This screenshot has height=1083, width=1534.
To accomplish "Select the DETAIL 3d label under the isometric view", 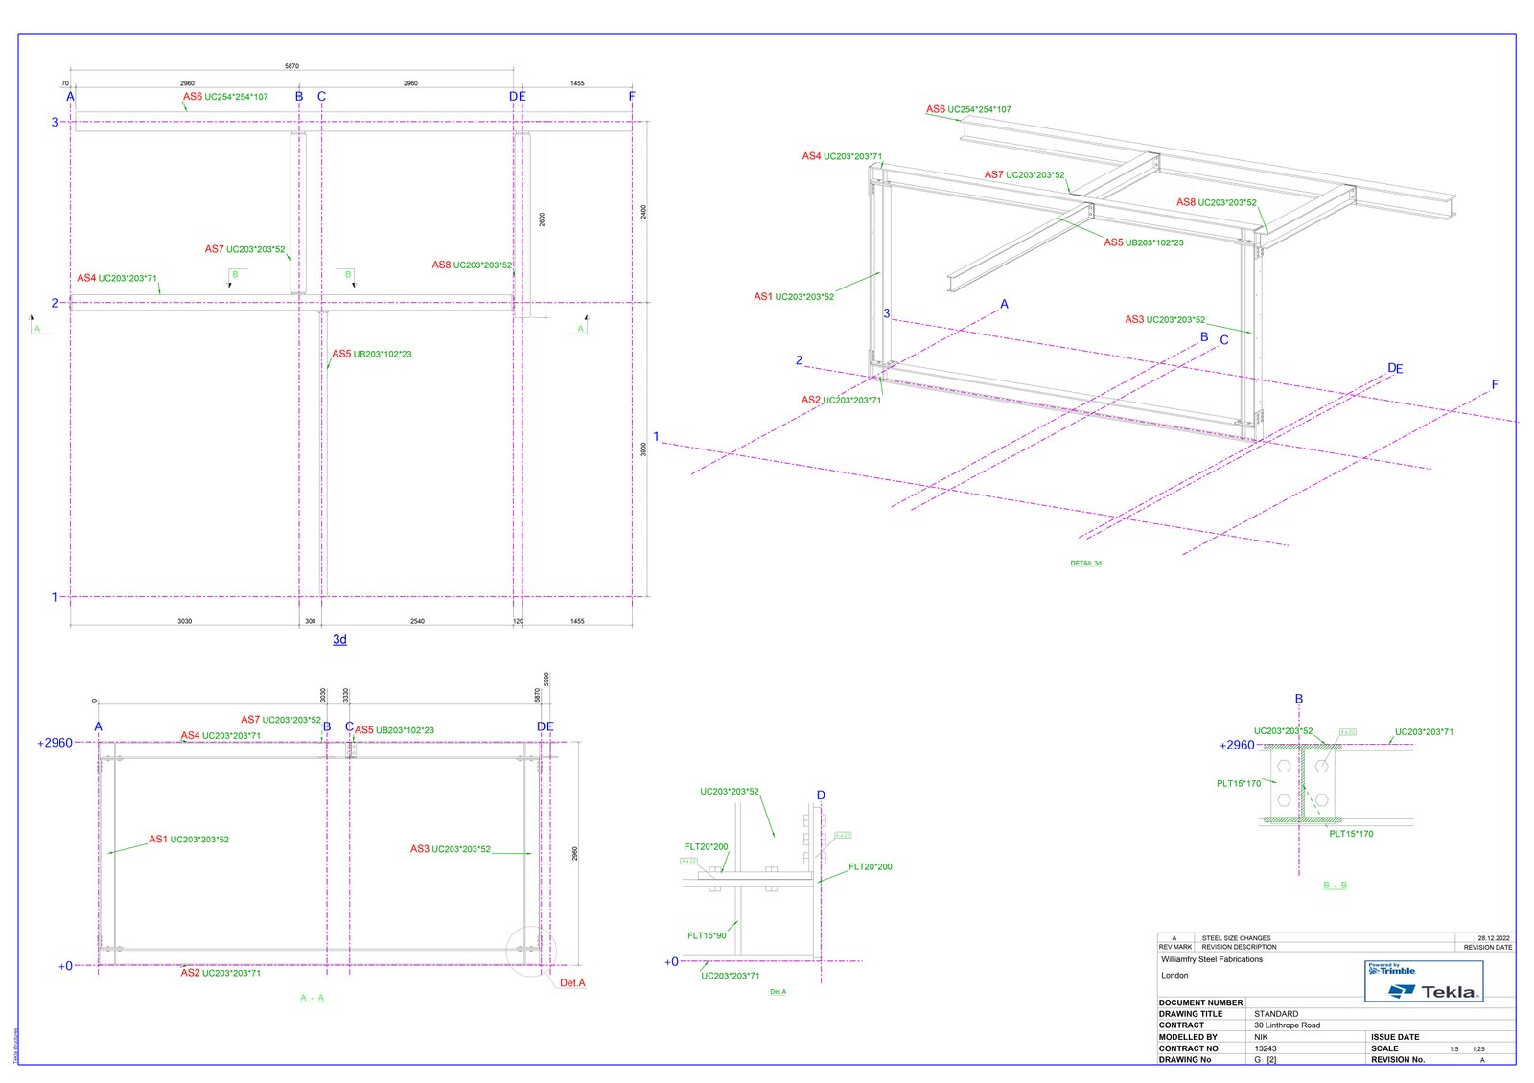I will point(1085,563).
